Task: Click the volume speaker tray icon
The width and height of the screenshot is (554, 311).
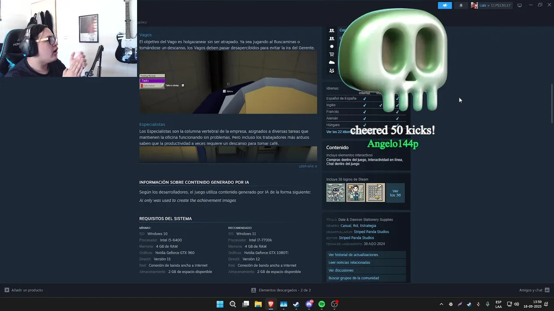Action: tap(516, 304)
